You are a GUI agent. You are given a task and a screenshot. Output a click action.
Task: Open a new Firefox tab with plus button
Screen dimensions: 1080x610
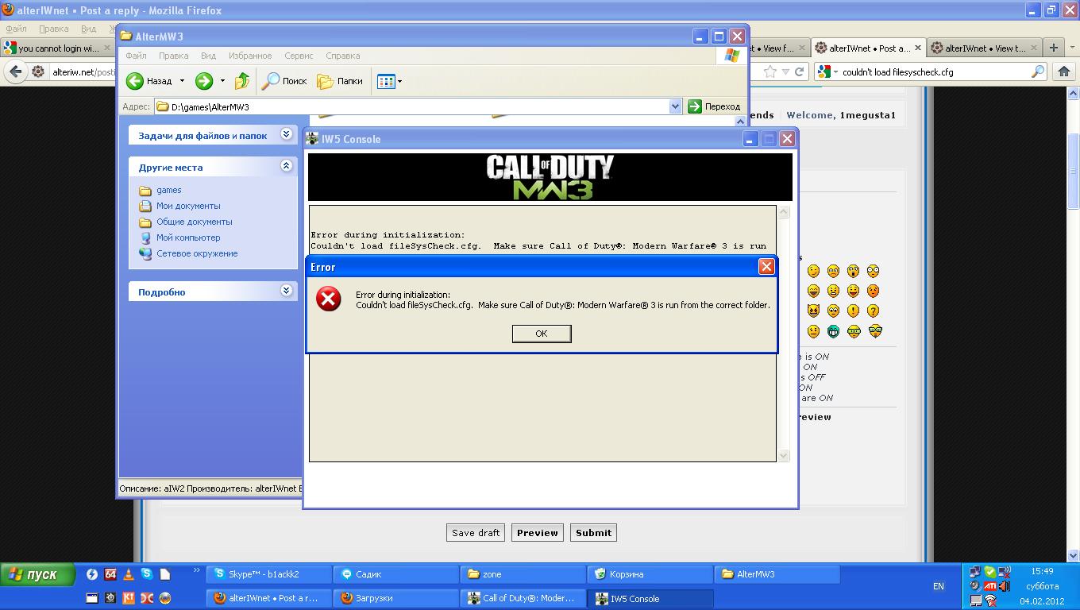click(x=1053, y=48)
